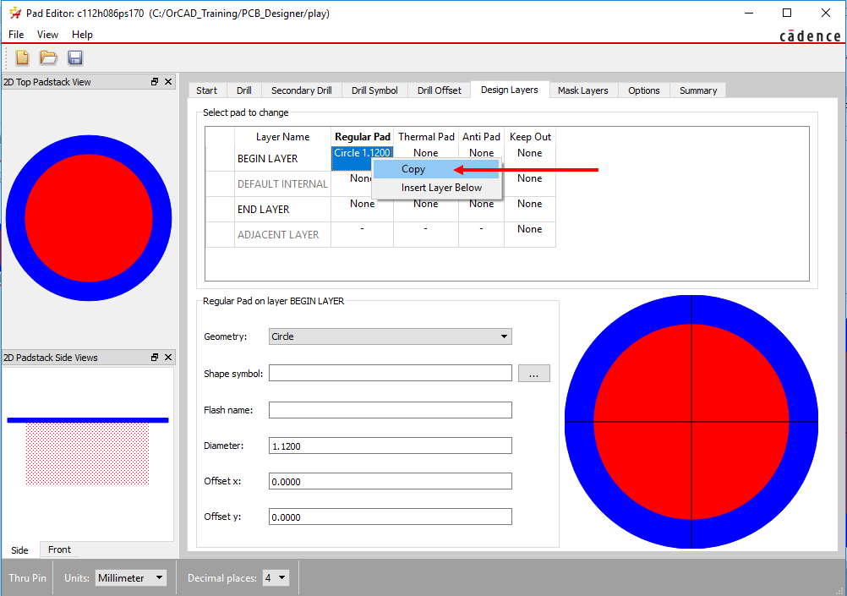Click the Save disk toolbar icon

75,57
